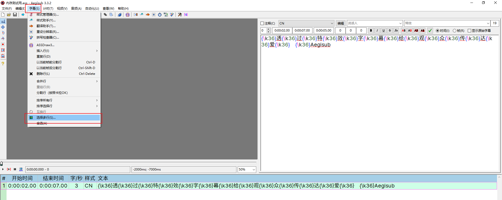Toggle strikethrough formatting button
The image size is (502, 200).
[x=390, y=31]
